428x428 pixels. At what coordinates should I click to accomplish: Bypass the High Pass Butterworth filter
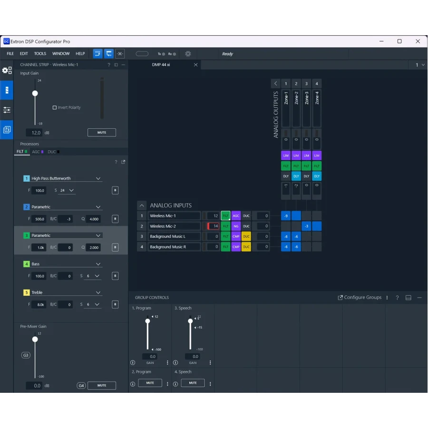click(115, 190)
